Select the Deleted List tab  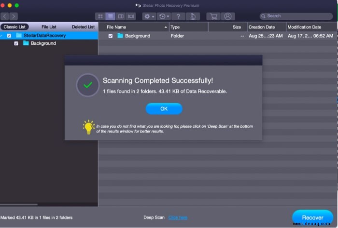click(x=83, y=27)
